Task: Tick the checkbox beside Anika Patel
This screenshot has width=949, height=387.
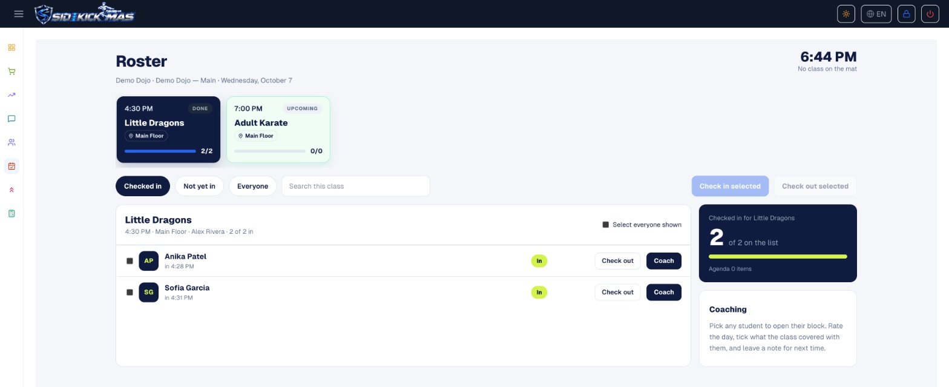Action: (130, 261)
